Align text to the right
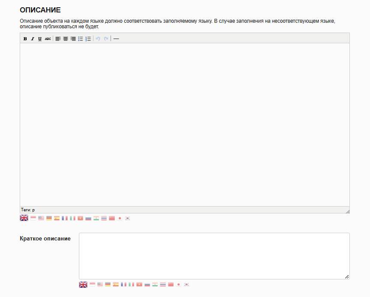The image size is (370, 297). [x=73, y=39]
